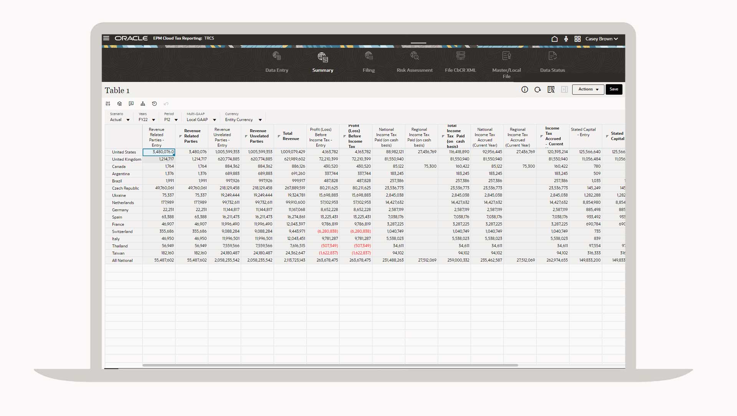This screenshot has height=416, width=737.
Task: Click the form information icon
Action: [x=524, y=89]
